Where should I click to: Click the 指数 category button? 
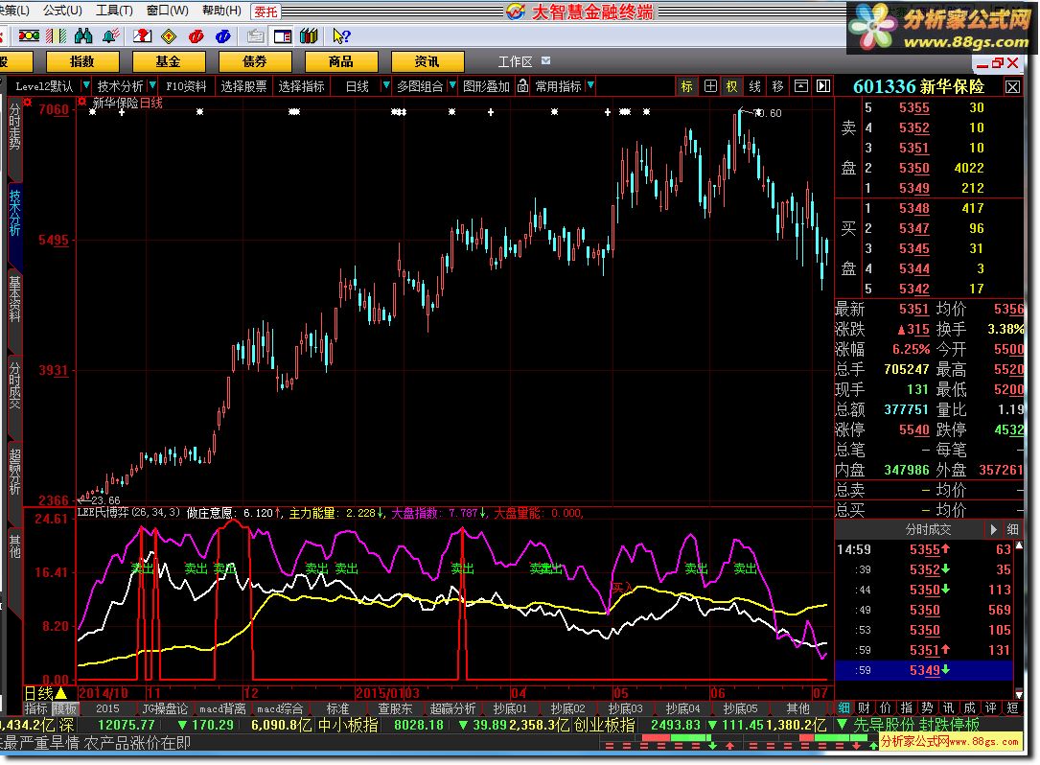pos(82,61)
